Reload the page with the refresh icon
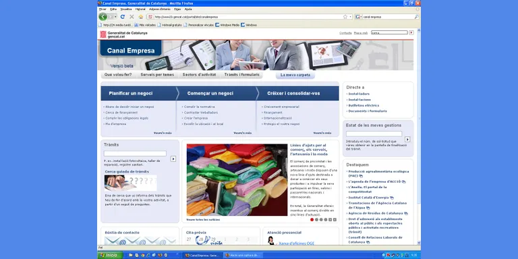The image size is (518, 259). (123, 16)
